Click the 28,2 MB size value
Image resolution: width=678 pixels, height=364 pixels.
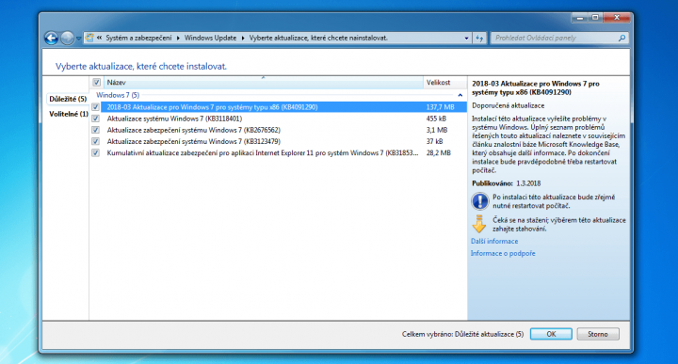tap(439, 153)
